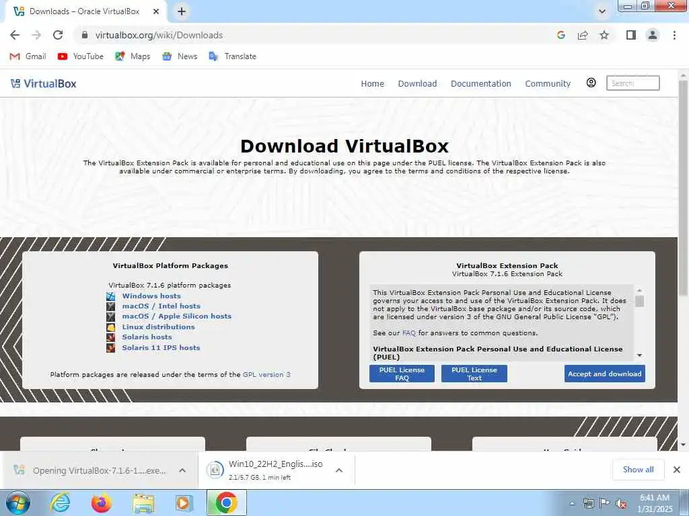The width and height of the screenshot is (689, 516).
Task: Click the Linux distributions penguin icon
Action: (111, 327)
